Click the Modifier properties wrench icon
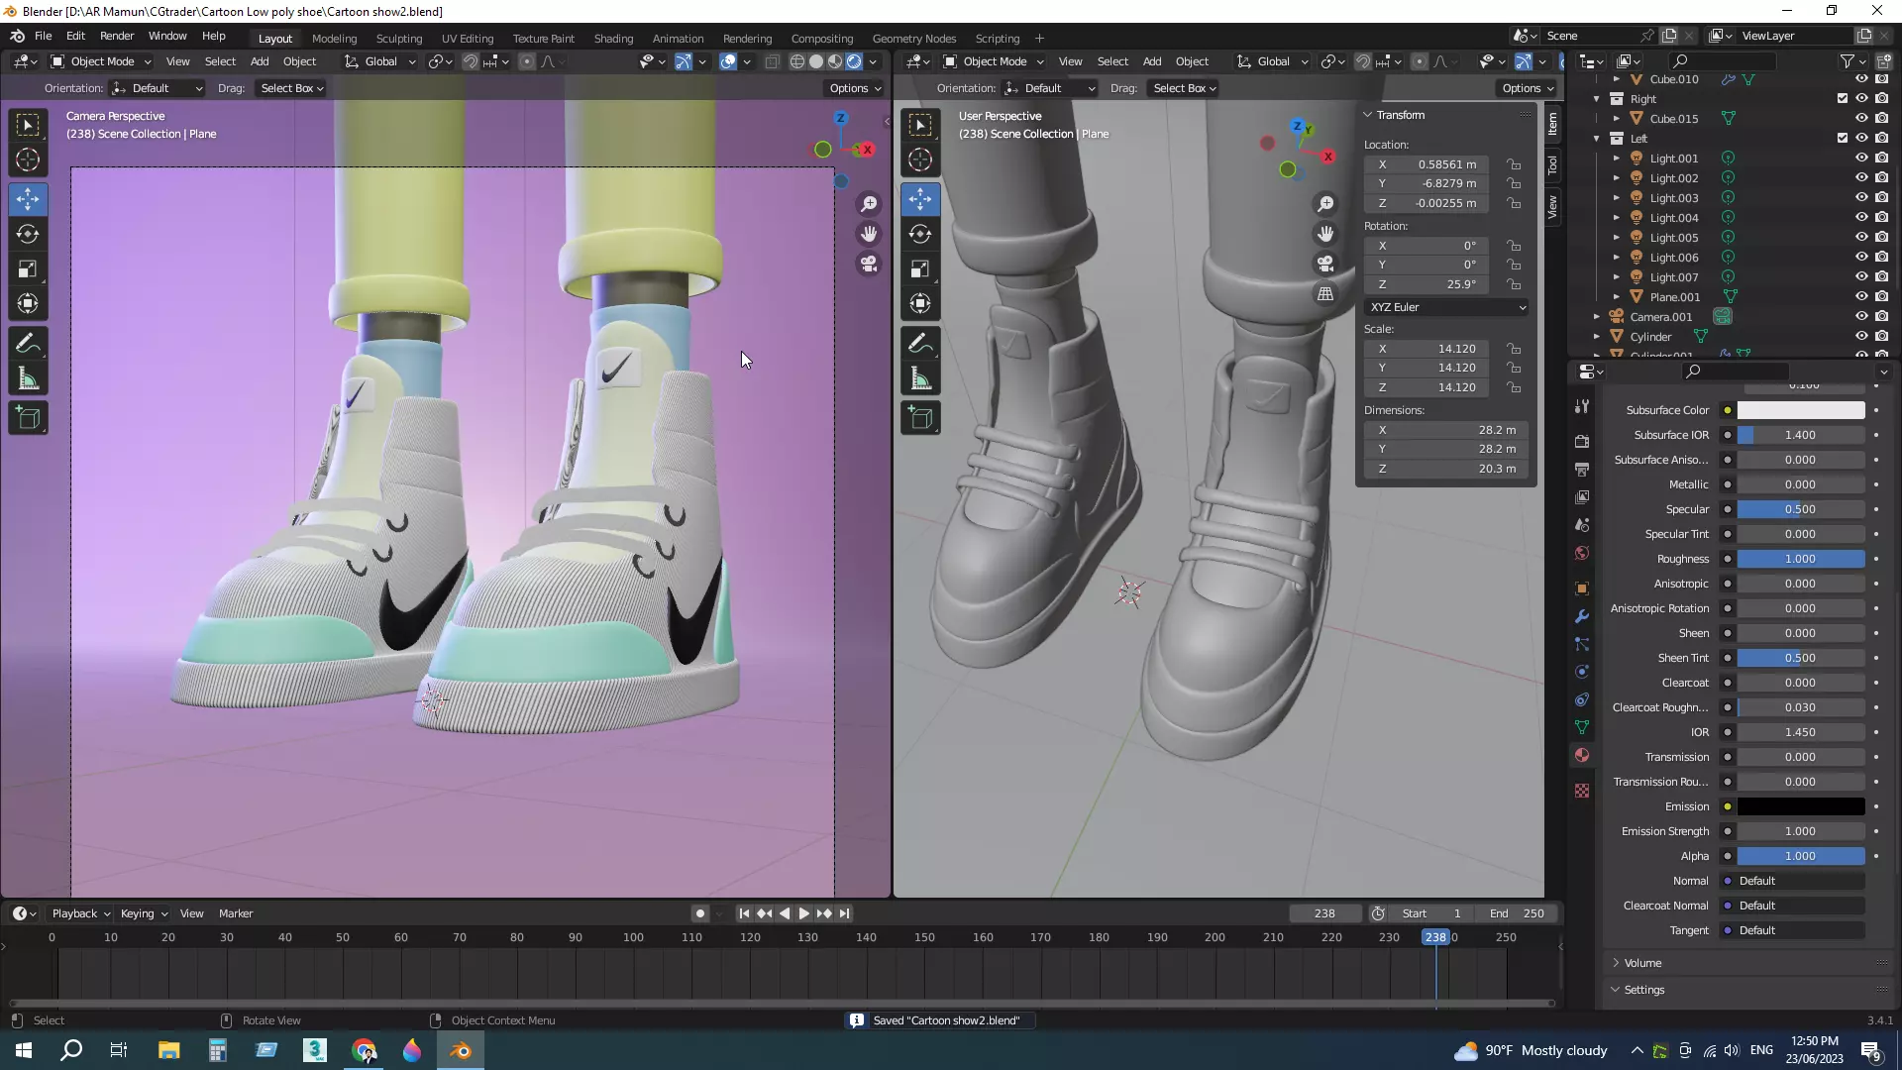The width and height of the screenshot is (1902, 1070). 1582,616
